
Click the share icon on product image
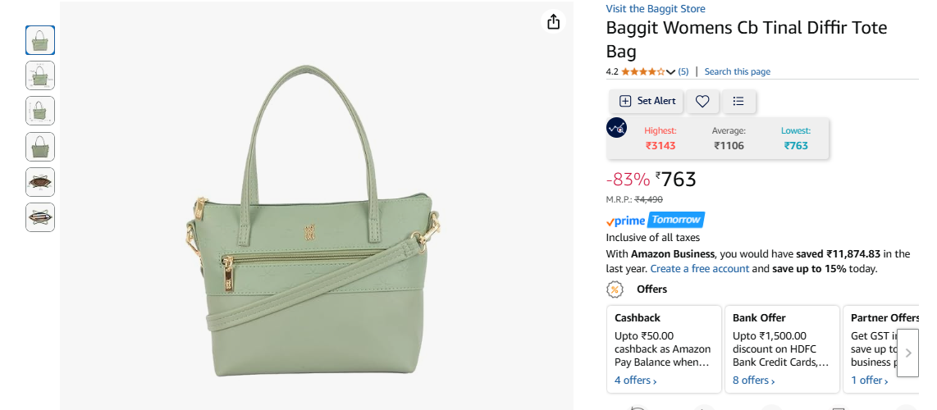point(553,21)
